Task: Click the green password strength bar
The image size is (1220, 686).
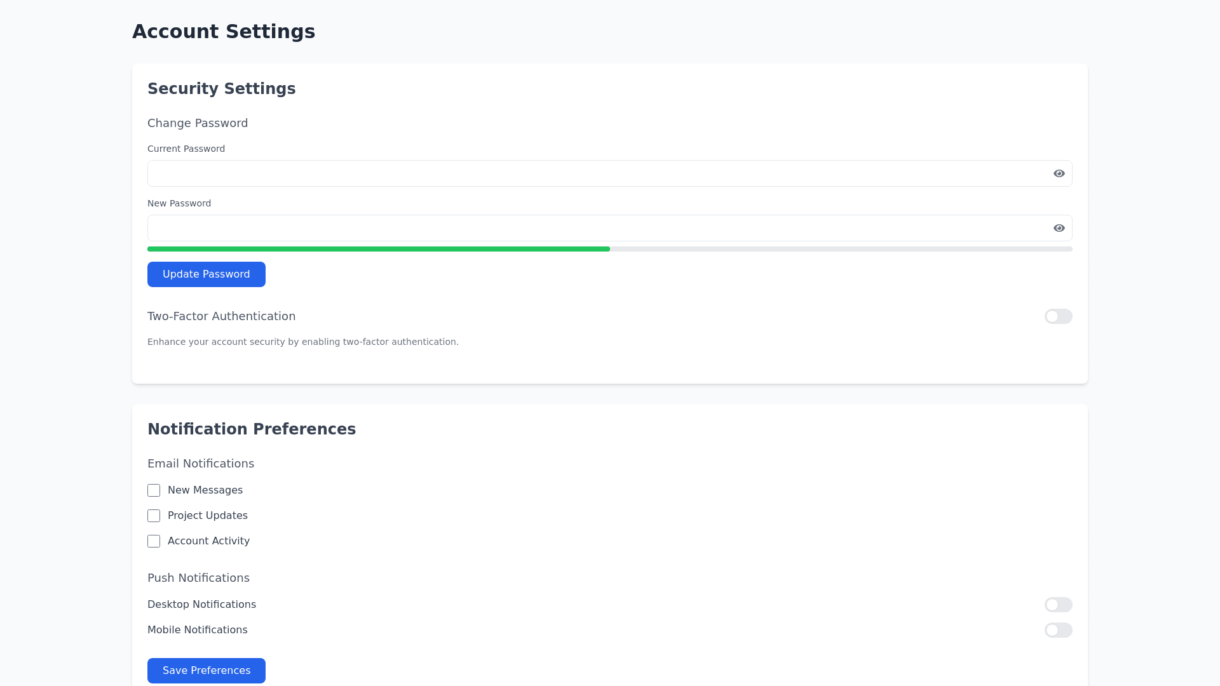Action: [379, 249]
